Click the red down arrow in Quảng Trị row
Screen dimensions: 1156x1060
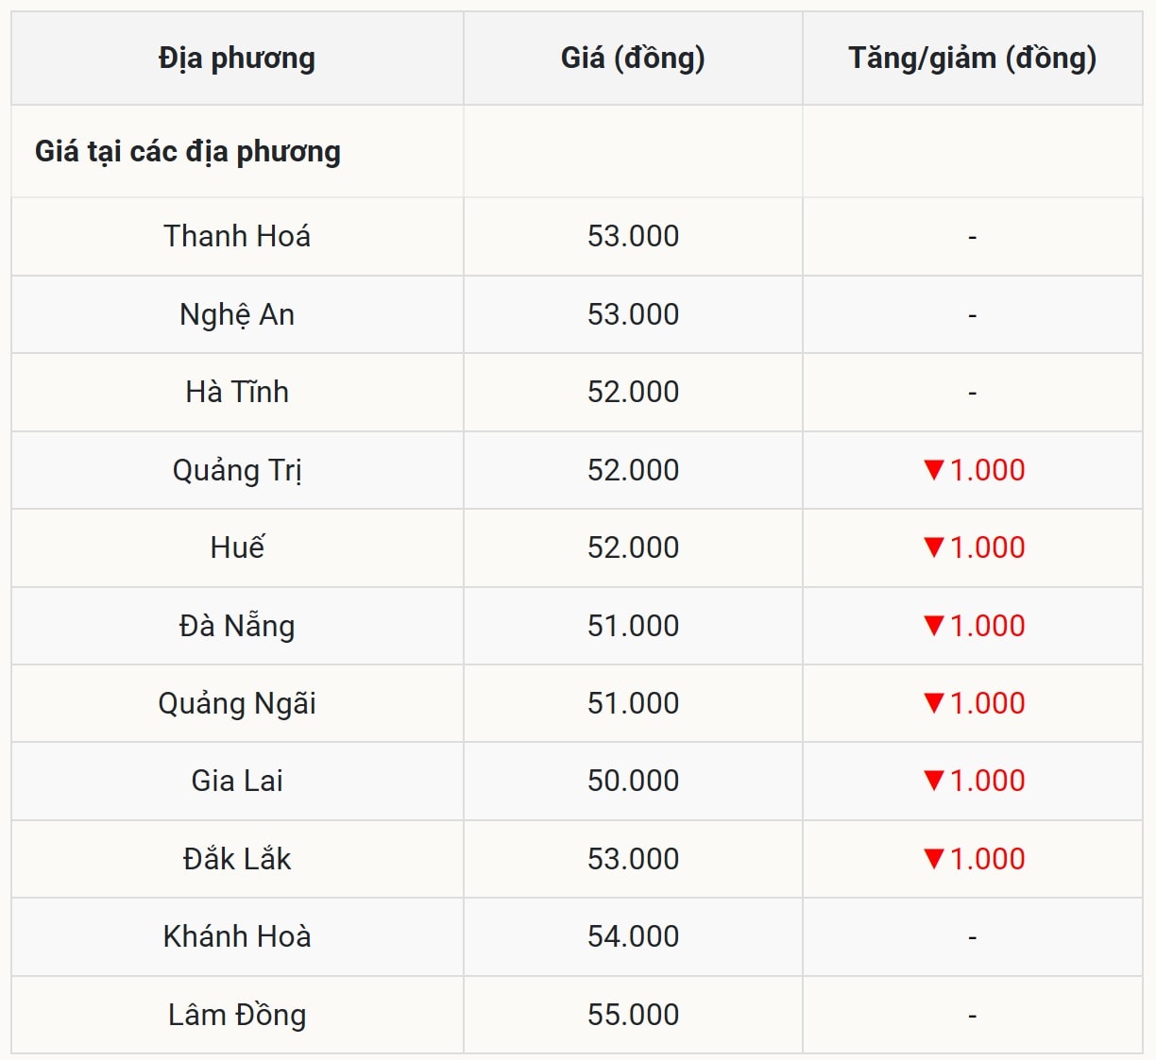[x=934, y=469]
